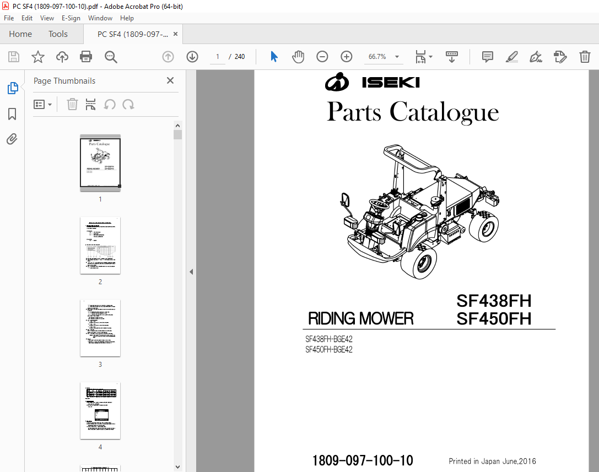
Task: Open the E-Sign menu
Action: click(x=71, y=18)
